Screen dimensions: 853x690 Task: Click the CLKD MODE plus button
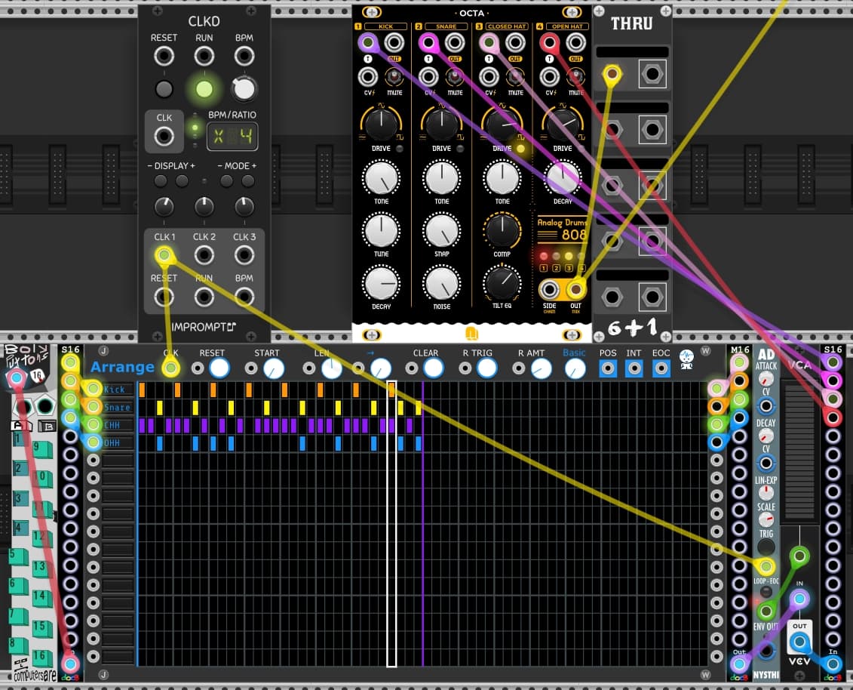pos(247,181)
